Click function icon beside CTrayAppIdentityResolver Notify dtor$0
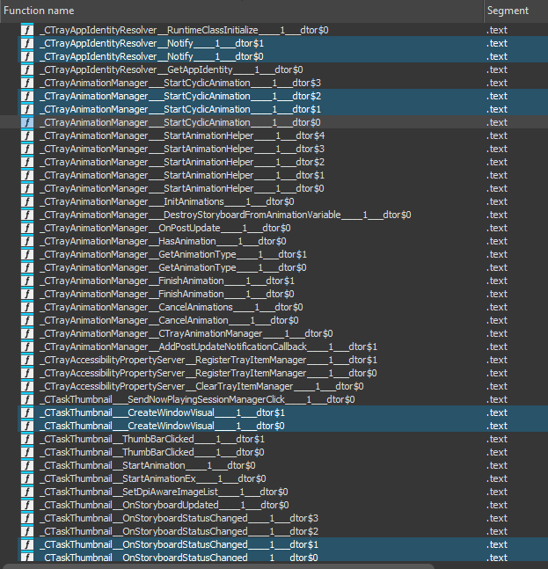 27,56
